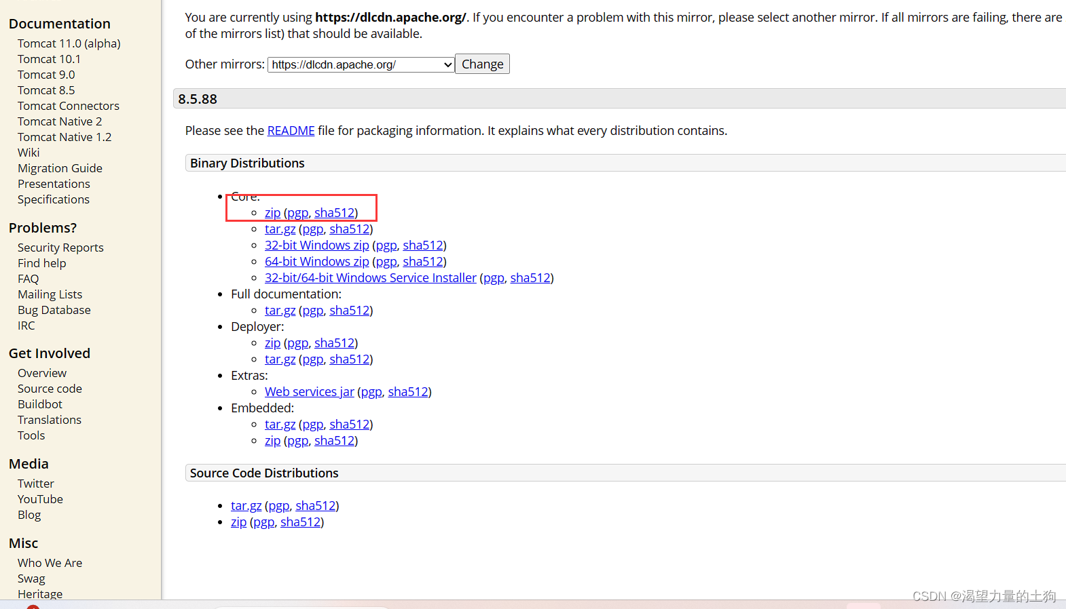
Task: Click the Source Code Distributions heading
Action: click(264, 473)
